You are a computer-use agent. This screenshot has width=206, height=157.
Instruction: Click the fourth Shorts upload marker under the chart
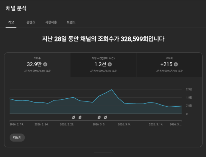(x=105, y=117)
